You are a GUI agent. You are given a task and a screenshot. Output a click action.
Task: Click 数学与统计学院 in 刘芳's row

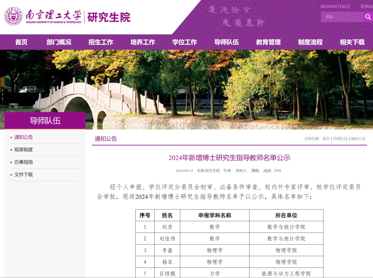(x=286, y=227)
